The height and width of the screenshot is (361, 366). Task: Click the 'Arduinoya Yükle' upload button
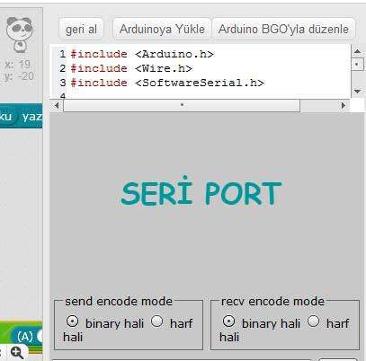[162, 29]
